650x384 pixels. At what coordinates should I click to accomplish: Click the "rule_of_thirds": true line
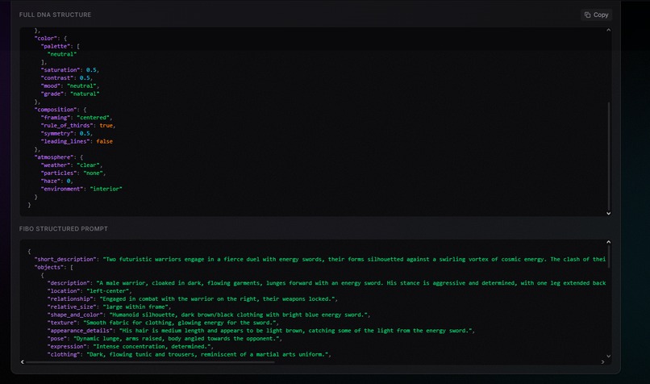click(78, 125)
